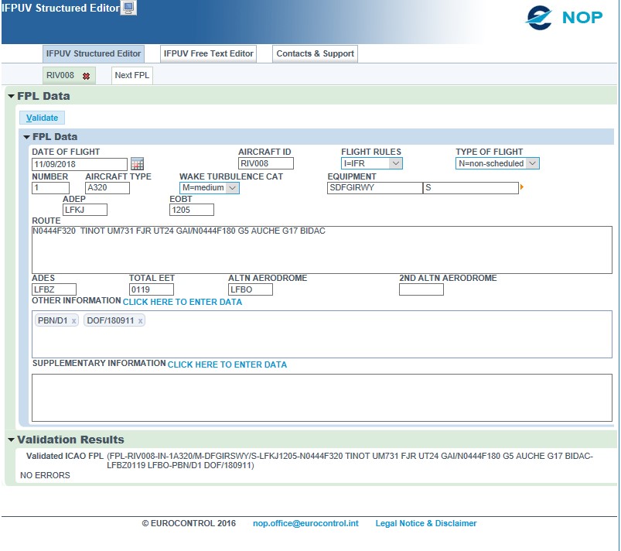Click the ADES field with LFBZ

click(54, 289)
